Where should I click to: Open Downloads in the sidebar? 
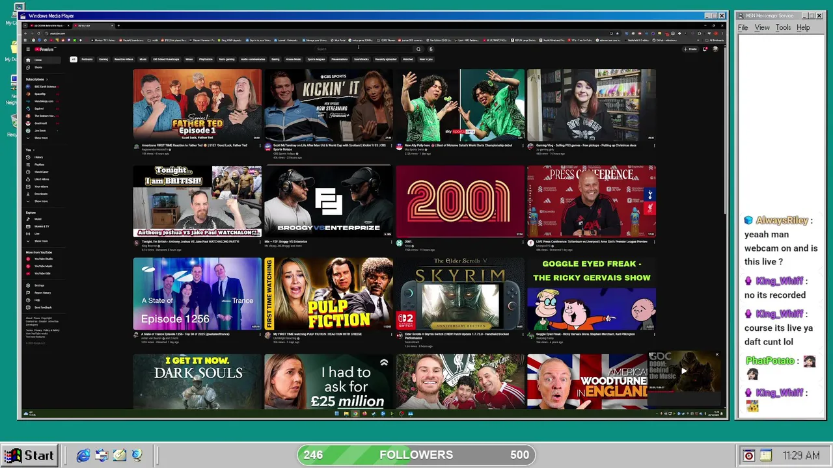[x=42, y=194]
